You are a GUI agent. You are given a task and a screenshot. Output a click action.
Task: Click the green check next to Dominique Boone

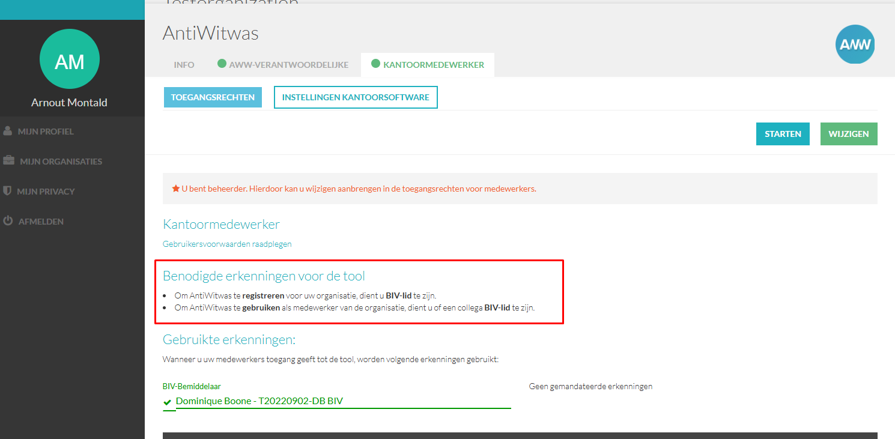tap(168, 402)
